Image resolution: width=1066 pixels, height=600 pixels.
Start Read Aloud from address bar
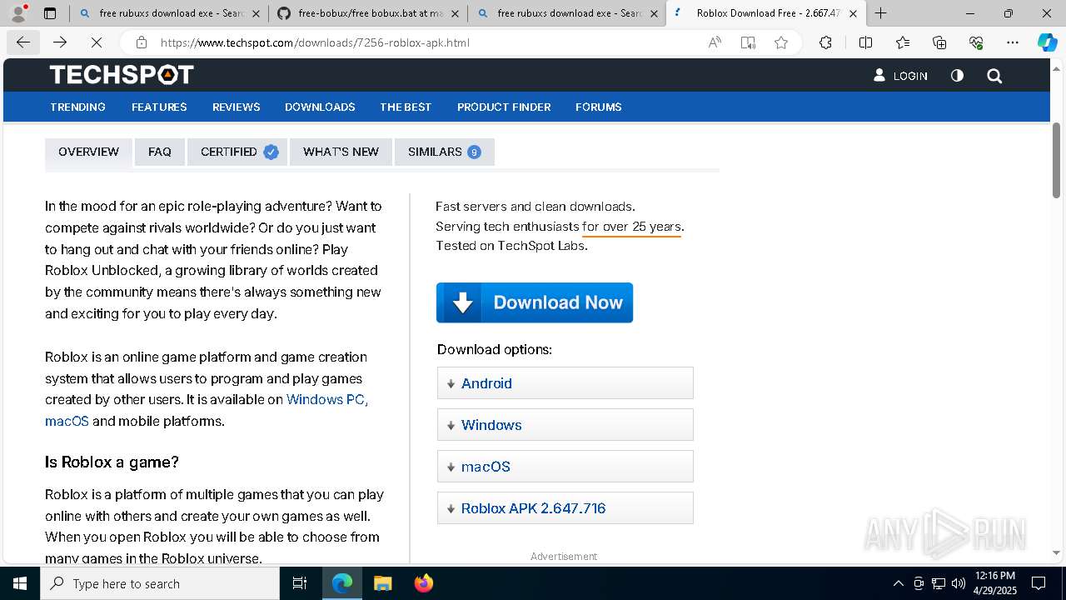715,42
